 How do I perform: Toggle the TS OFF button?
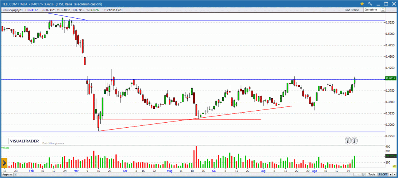click(383, 175)
